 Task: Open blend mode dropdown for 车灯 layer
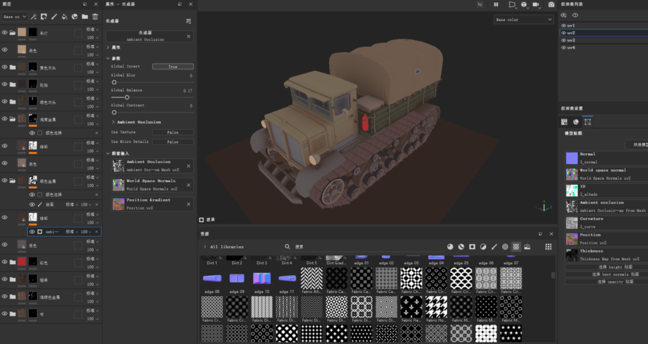pyautogui.click(x=92, y=29)
